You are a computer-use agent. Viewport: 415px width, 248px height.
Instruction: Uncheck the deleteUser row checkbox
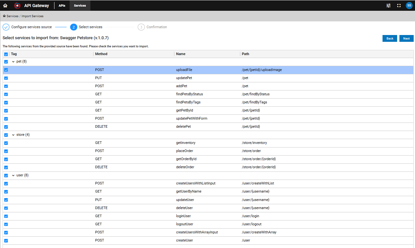click(x=6, y=208)
